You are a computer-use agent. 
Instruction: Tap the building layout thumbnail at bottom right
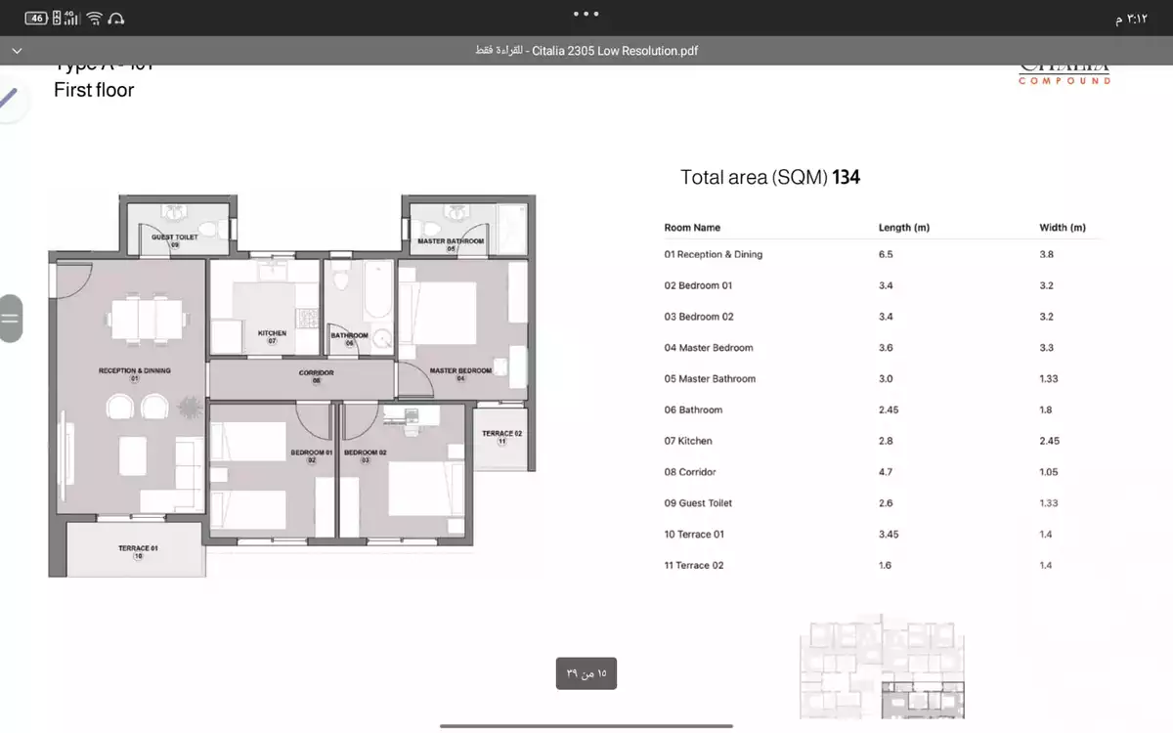(x=880, y=668)
